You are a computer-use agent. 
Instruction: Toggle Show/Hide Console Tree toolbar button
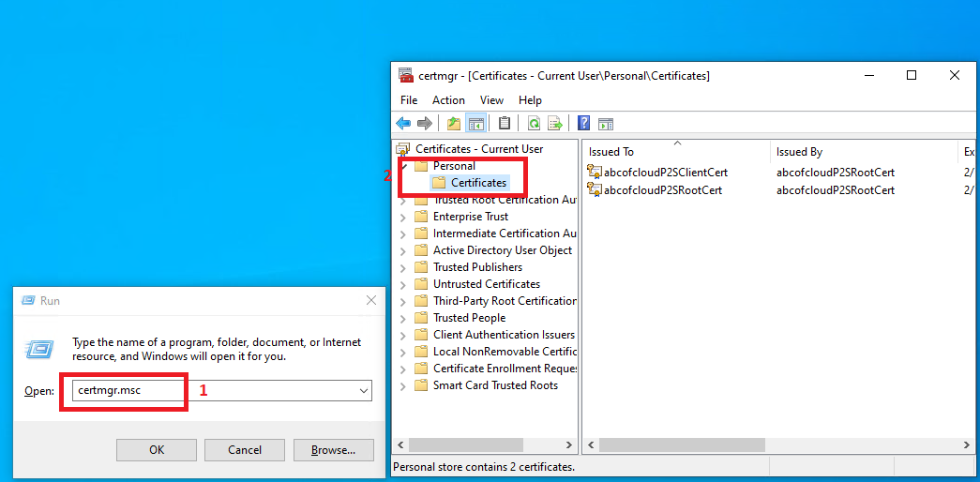[x=476, y=123]
